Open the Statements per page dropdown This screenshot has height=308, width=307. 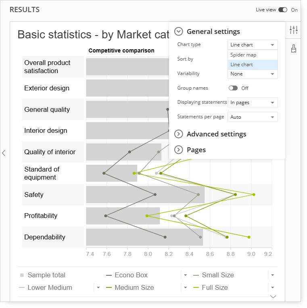(253, 117)
